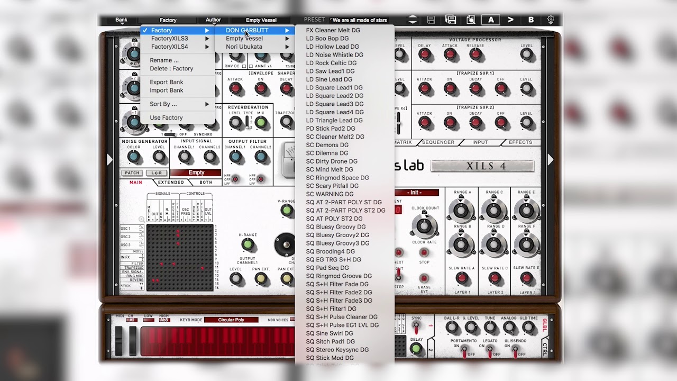677x381 pixels.
Task: Switch to the BOTH tab
Action: click(x=206, y=183)
